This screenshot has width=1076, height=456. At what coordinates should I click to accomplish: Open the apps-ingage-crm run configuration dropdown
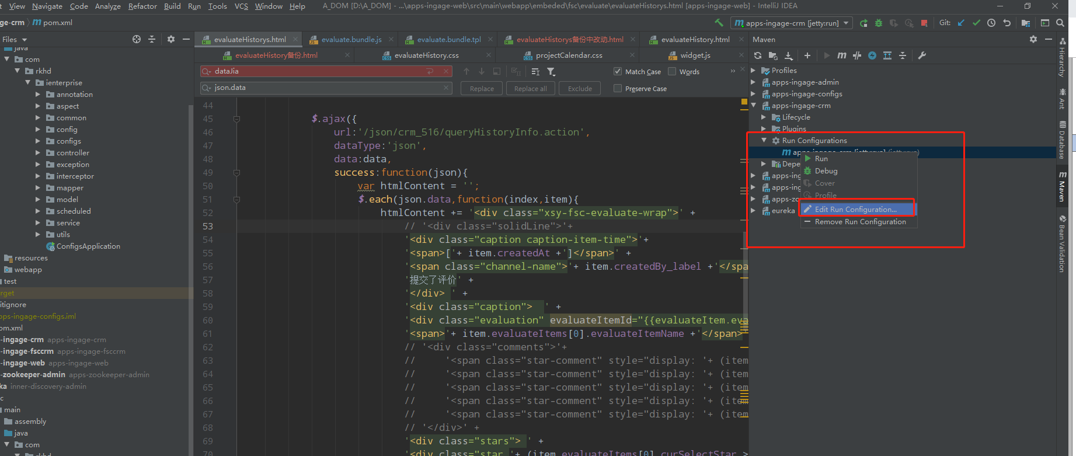[791, 23]
